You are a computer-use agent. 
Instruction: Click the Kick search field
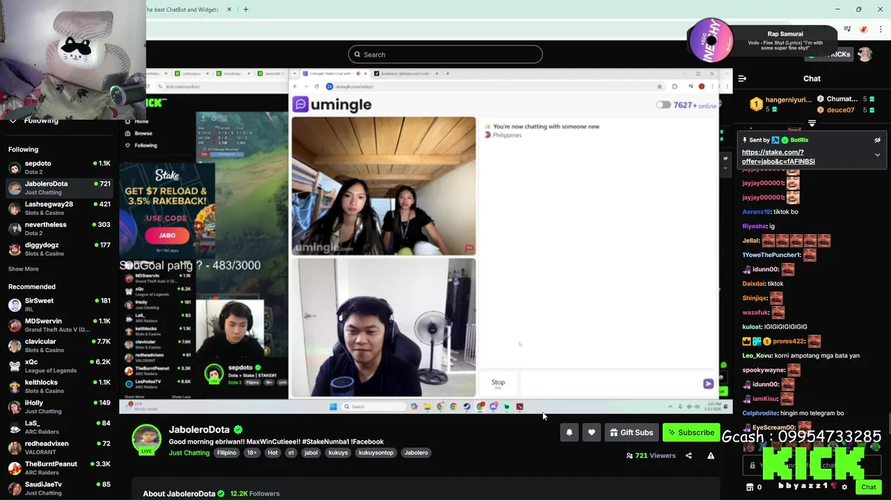445,54
